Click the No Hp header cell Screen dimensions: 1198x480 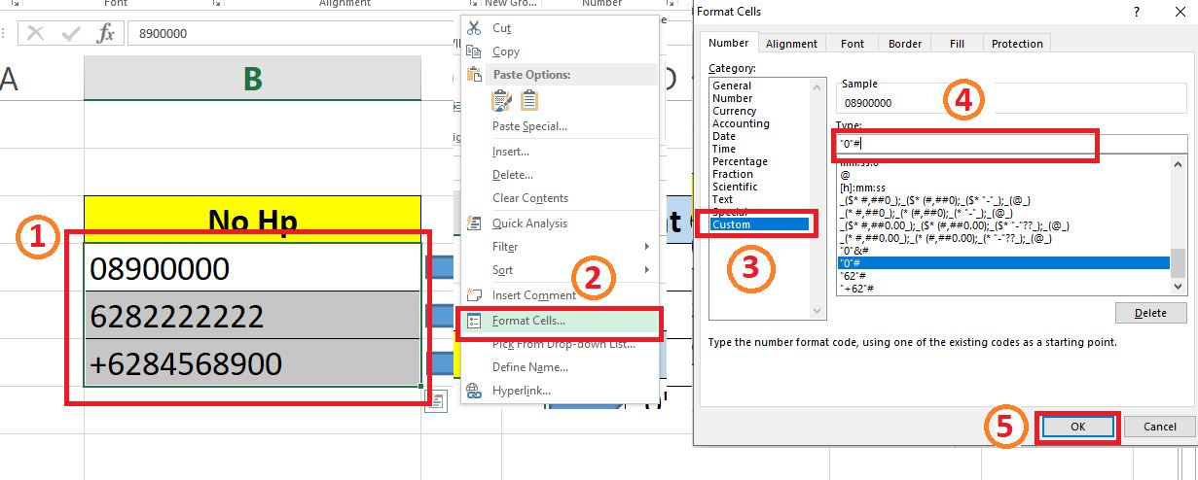[x=253, y=220]
